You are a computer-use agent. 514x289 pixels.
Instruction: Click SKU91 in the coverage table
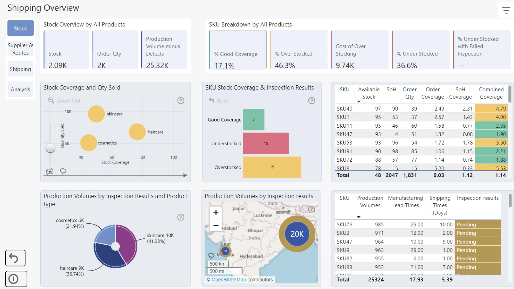coord(344,151)
